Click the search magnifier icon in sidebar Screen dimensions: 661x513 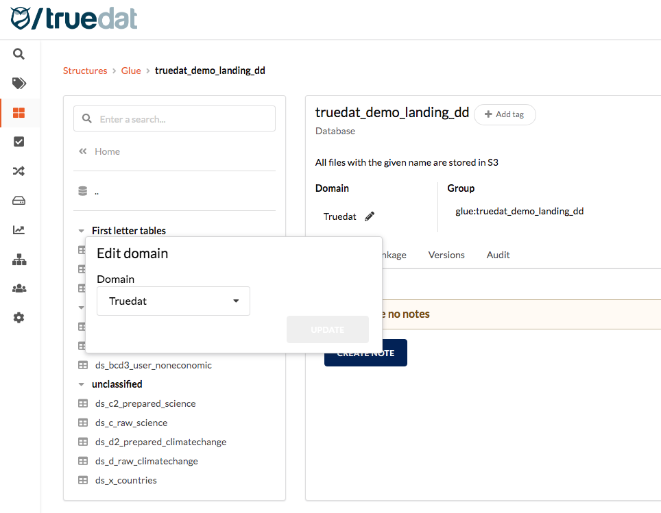(x=19, y=54)
